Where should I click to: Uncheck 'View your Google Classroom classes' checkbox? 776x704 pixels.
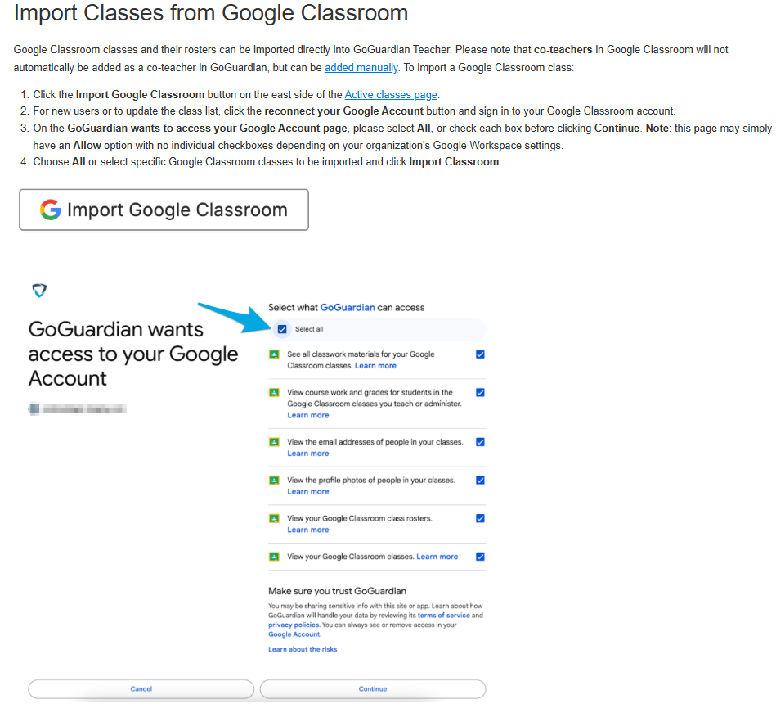480,557
